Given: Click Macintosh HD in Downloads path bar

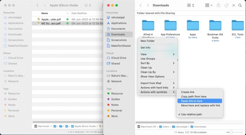Looking at the screenshot, I should 147,127.
